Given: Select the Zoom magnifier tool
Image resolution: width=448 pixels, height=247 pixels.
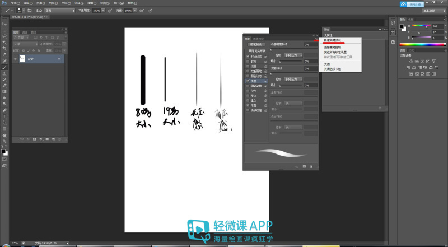Looking at the screenshot, I should (x=4, y=141).
